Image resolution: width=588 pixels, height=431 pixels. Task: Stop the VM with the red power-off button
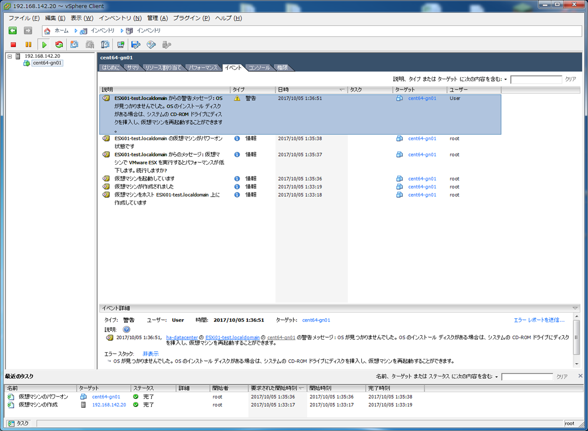[x=13, y=45]
